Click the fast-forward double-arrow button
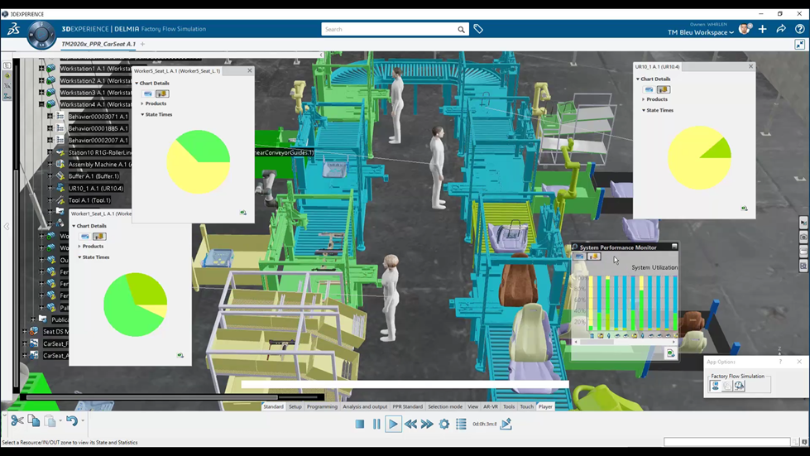 pos(427,424)
